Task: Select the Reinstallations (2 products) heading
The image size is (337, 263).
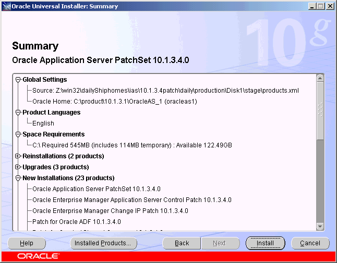Action: click(63, 156)
